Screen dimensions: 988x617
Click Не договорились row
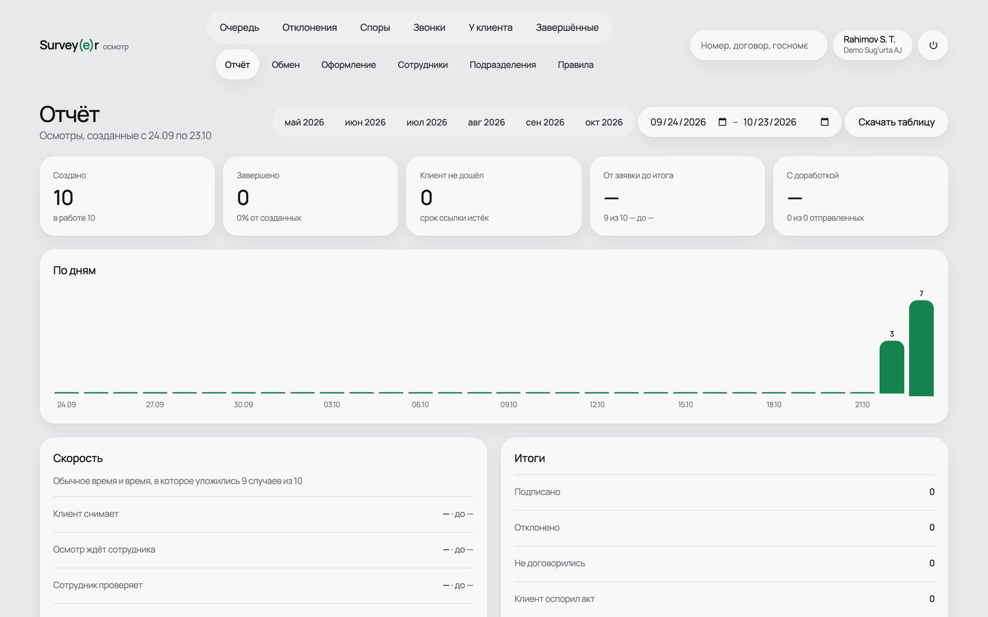[724, 563]
